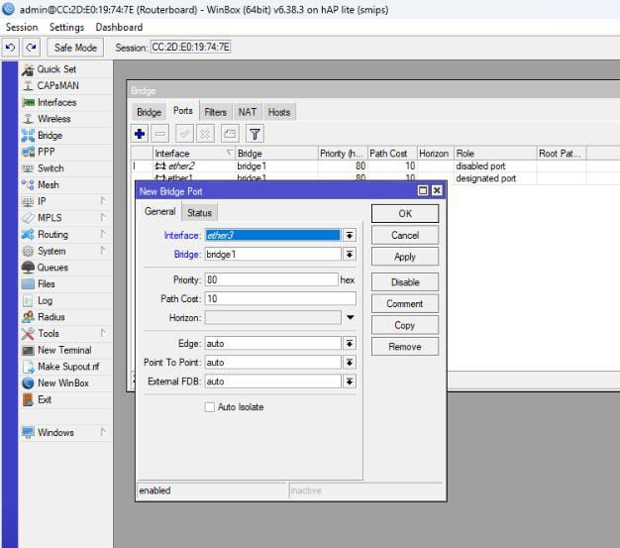
Task: Click the Remove button in dialog
Action: click(405, 347)
